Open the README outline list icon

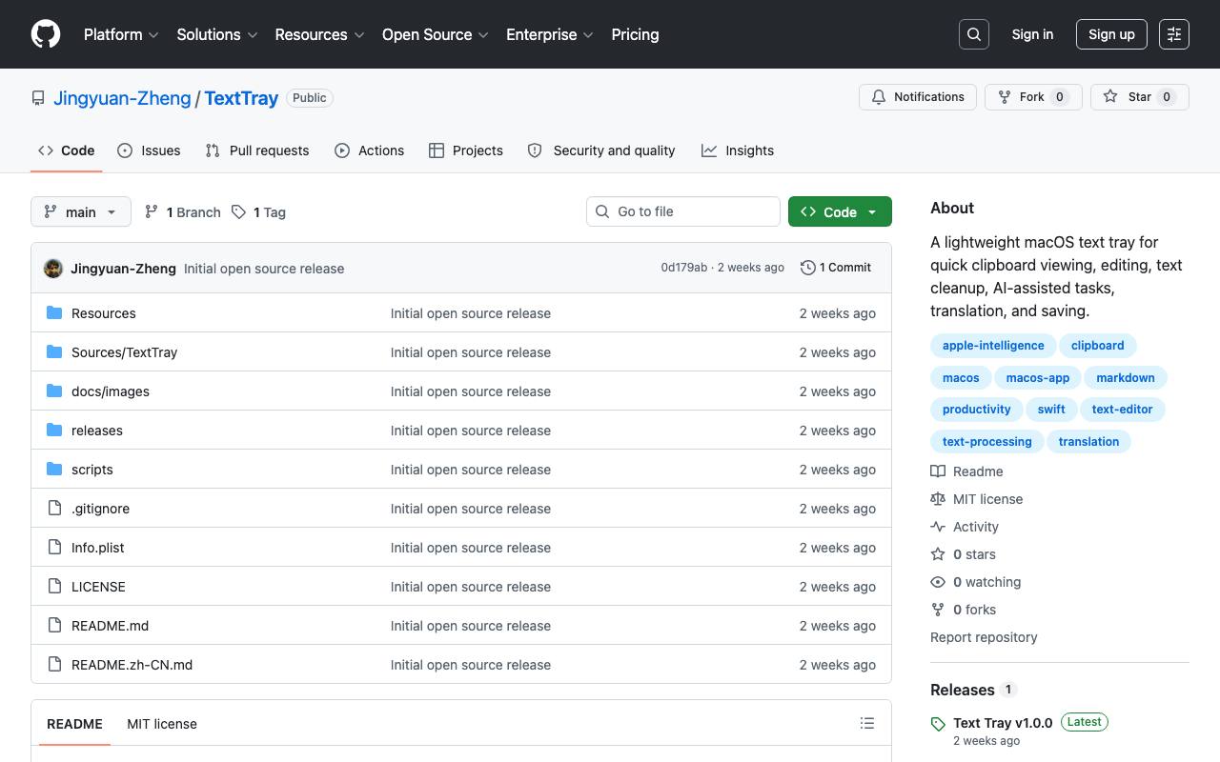867,724
